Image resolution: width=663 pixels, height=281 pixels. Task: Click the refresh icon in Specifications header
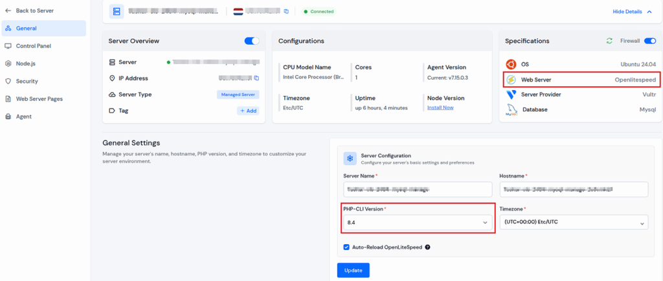[x=609, y=41]
